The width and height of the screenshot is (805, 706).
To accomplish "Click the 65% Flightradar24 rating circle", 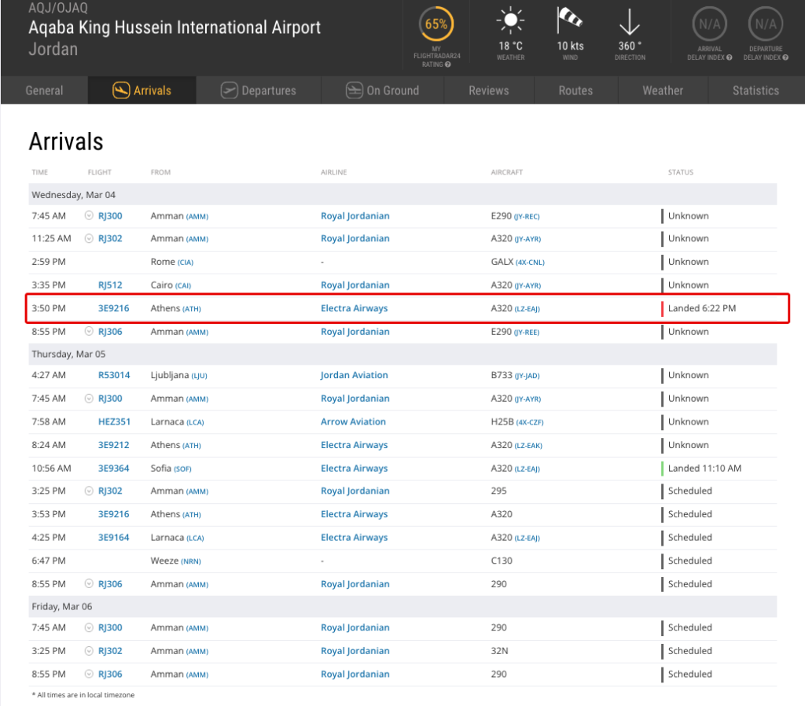I will (x=436, y=24).
